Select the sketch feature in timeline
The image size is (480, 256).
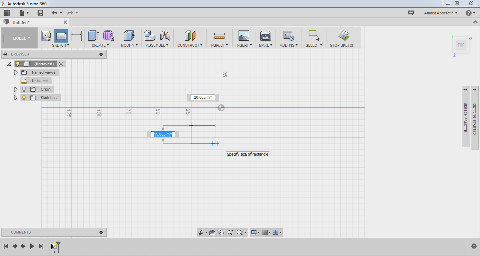pos(54,247)
